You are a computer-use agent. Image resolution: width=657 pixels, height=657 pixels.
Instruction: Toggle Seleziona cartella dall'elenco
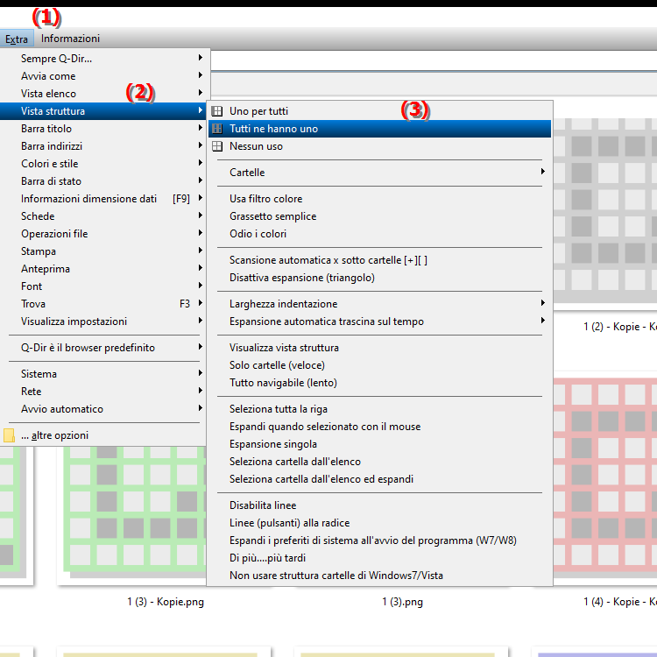tap(379, 462)
